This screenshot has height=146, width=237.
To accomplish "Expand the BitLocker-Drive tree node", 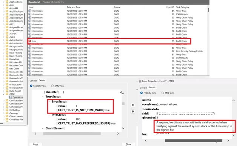I will pyautogui.click(x=4, y=65).
